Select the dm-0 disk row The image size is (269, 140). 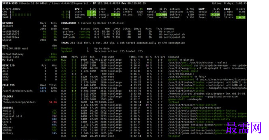coord(29,68)
